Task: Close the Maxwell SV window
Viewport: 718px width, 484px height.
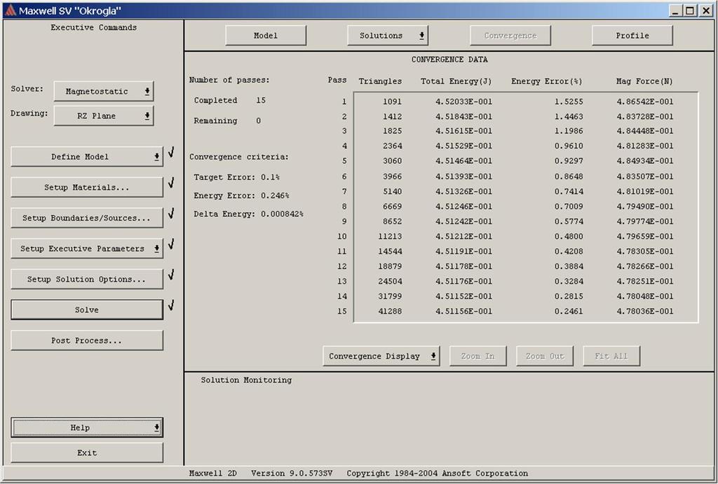Action: tap(705, 10)
